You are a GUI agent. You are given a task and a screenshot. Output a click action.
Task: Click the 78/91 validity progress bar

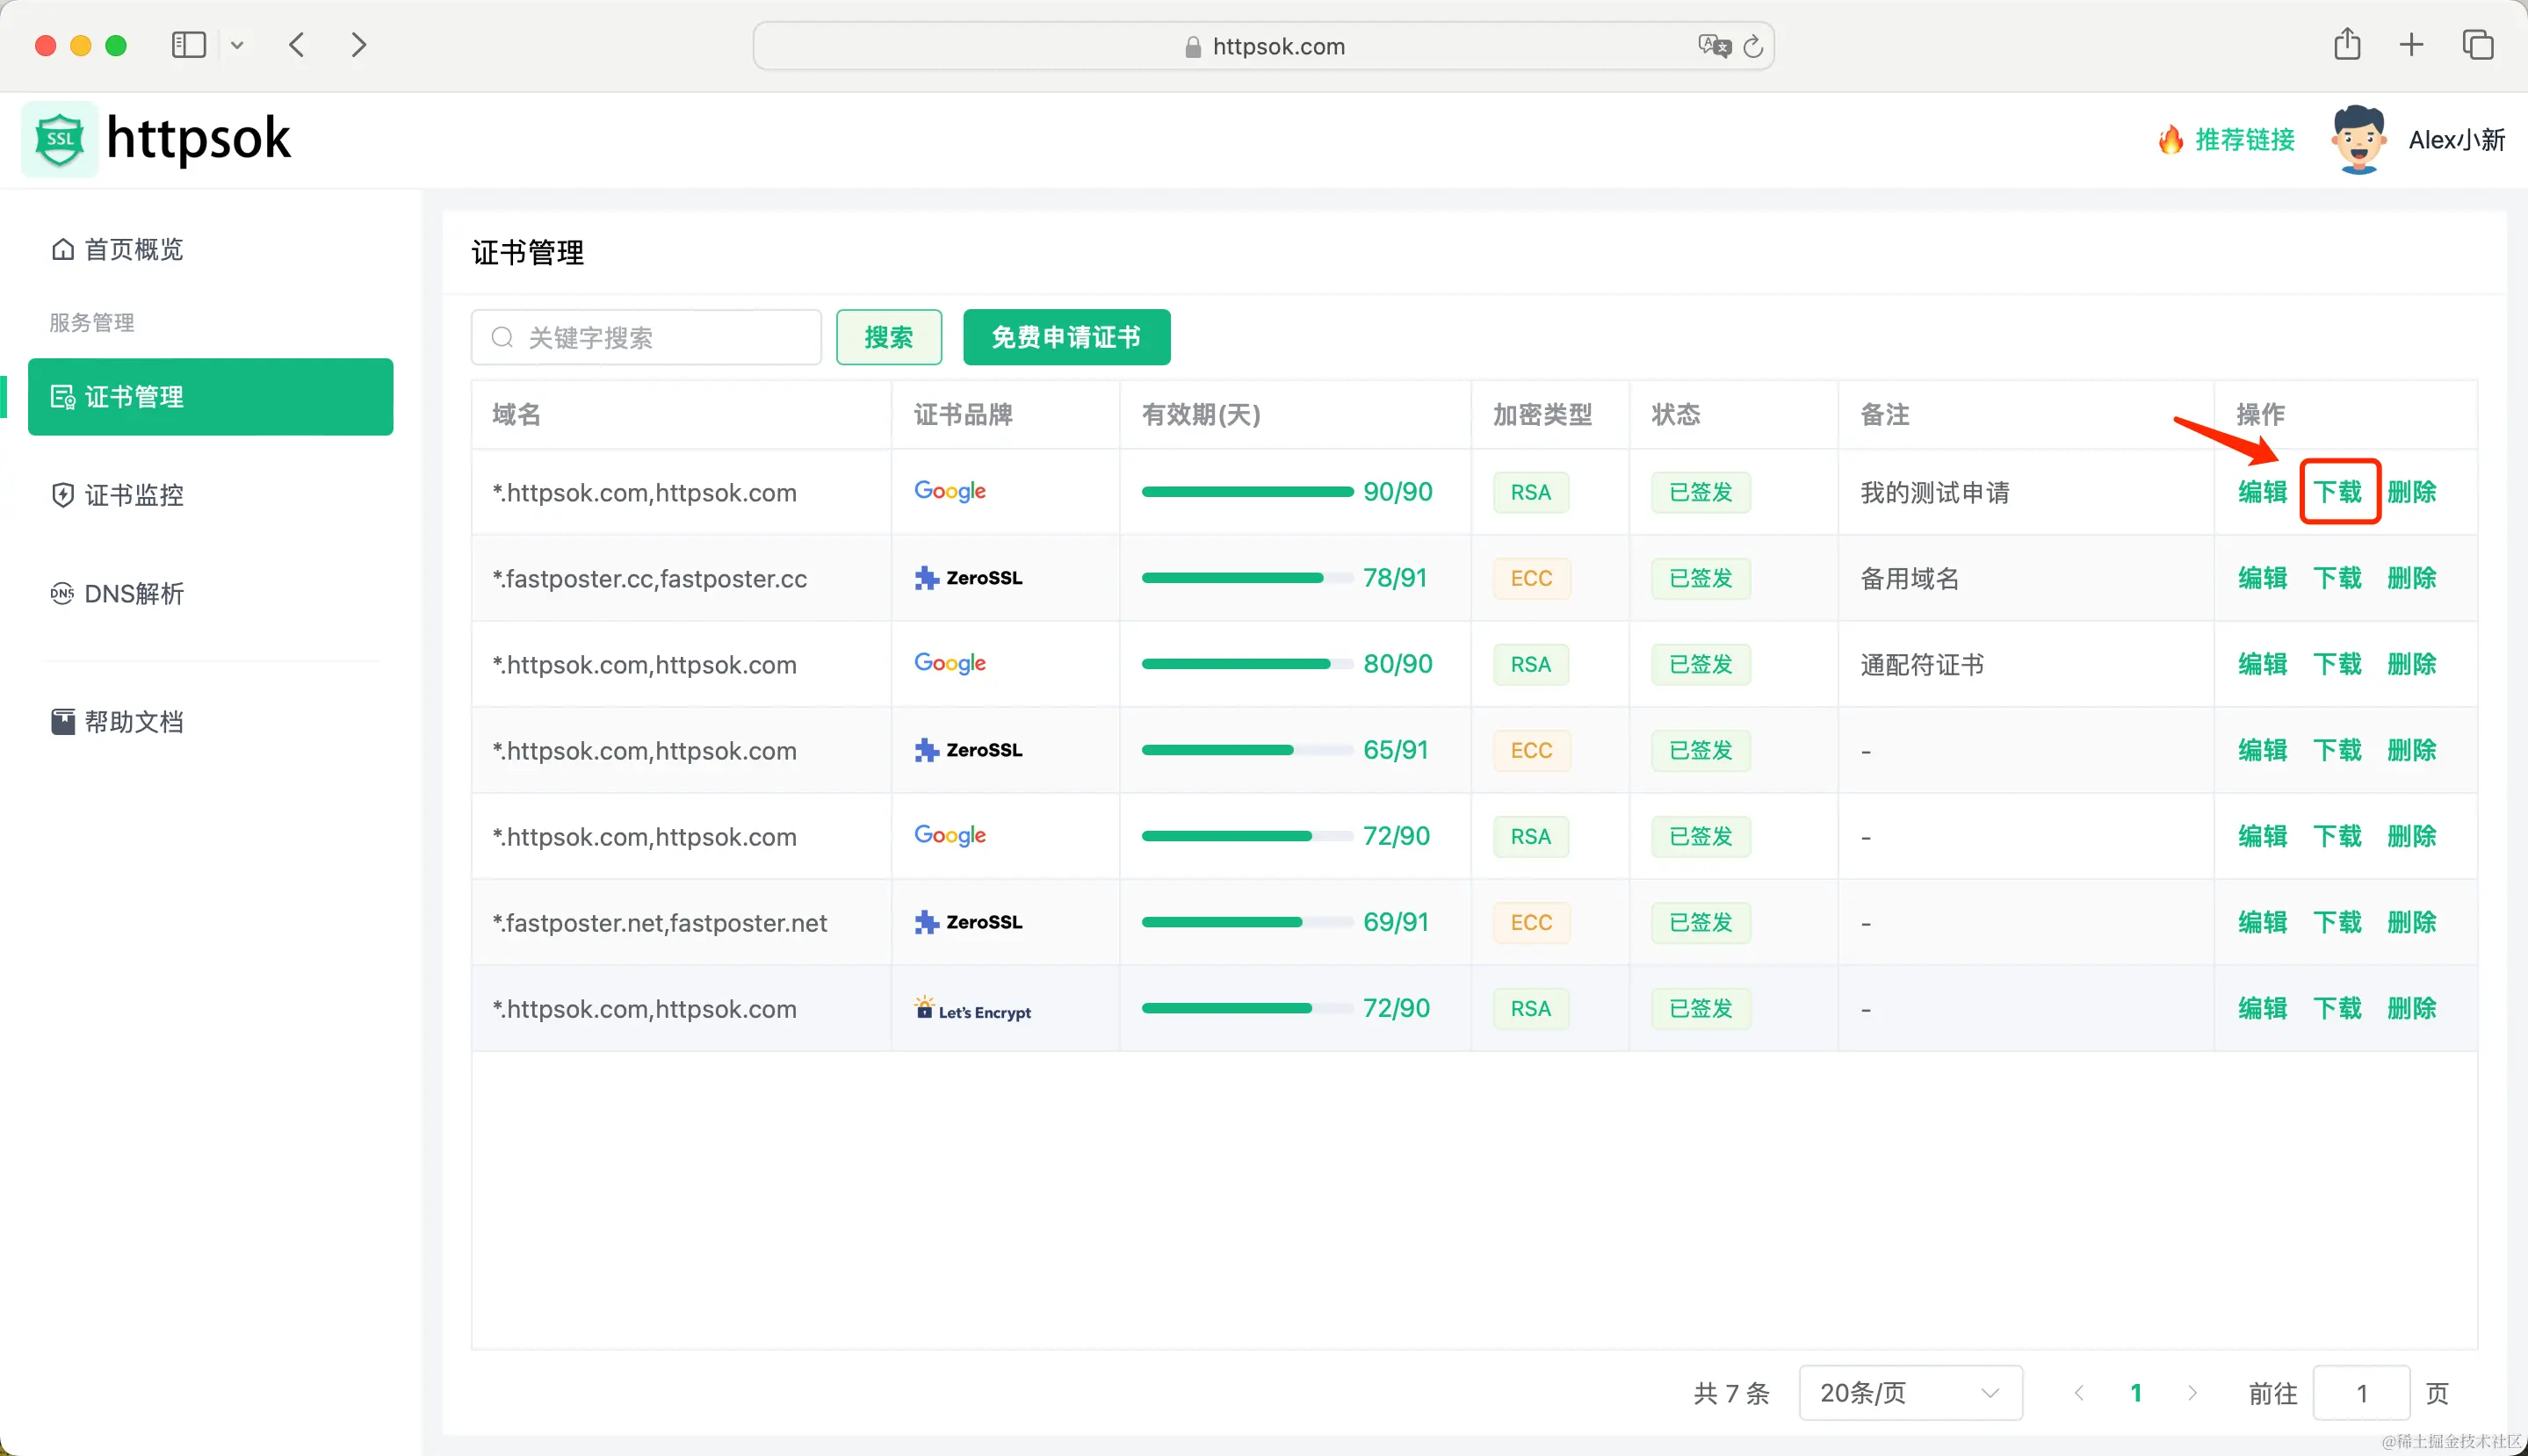1246,578
